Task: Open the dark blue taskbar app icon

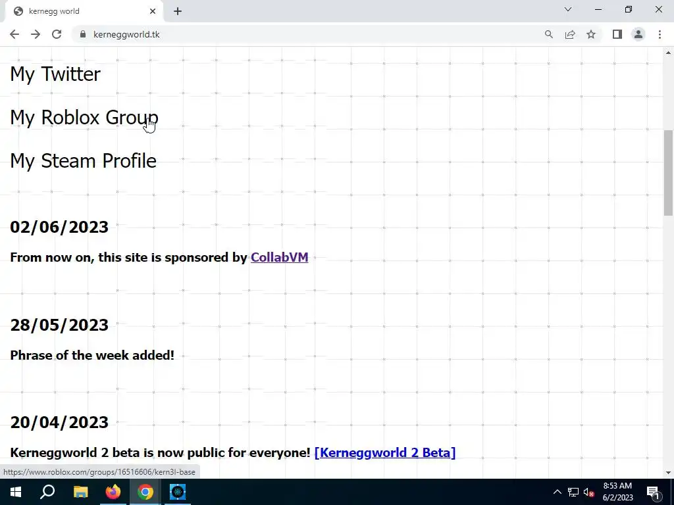Action: click(x=178, y=492)
